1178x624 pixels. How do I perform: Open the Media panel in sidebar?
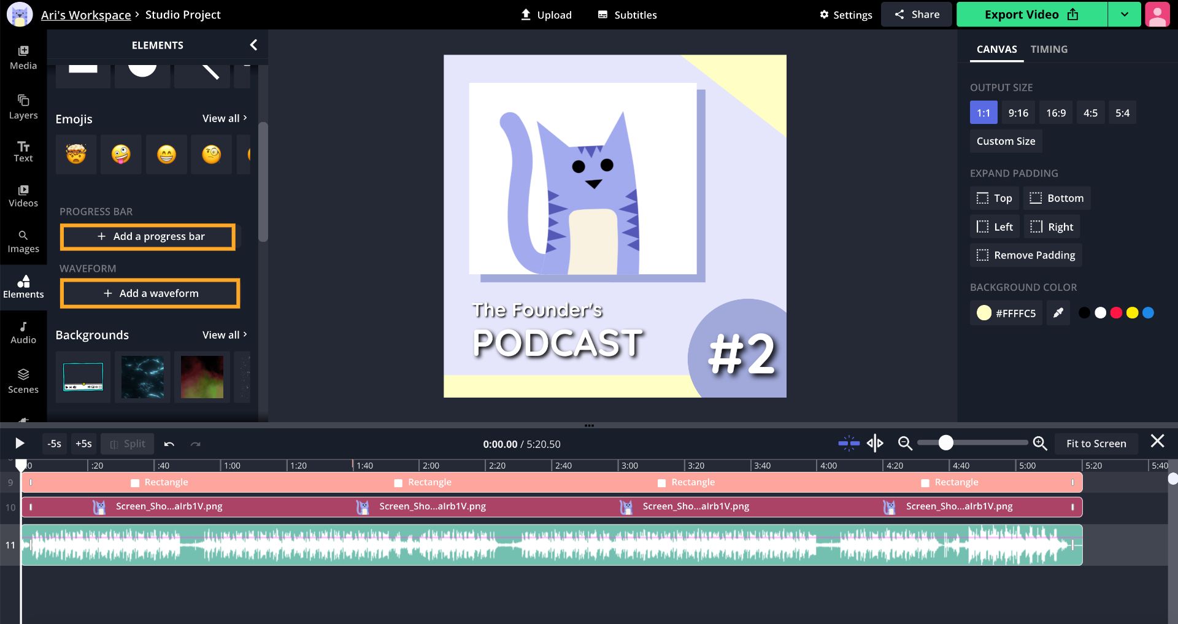click(23, 58)
